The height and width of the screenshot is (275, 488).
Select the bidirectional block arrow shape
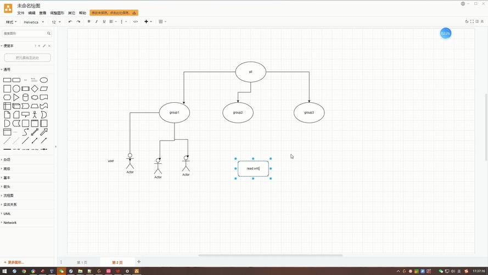35,132
